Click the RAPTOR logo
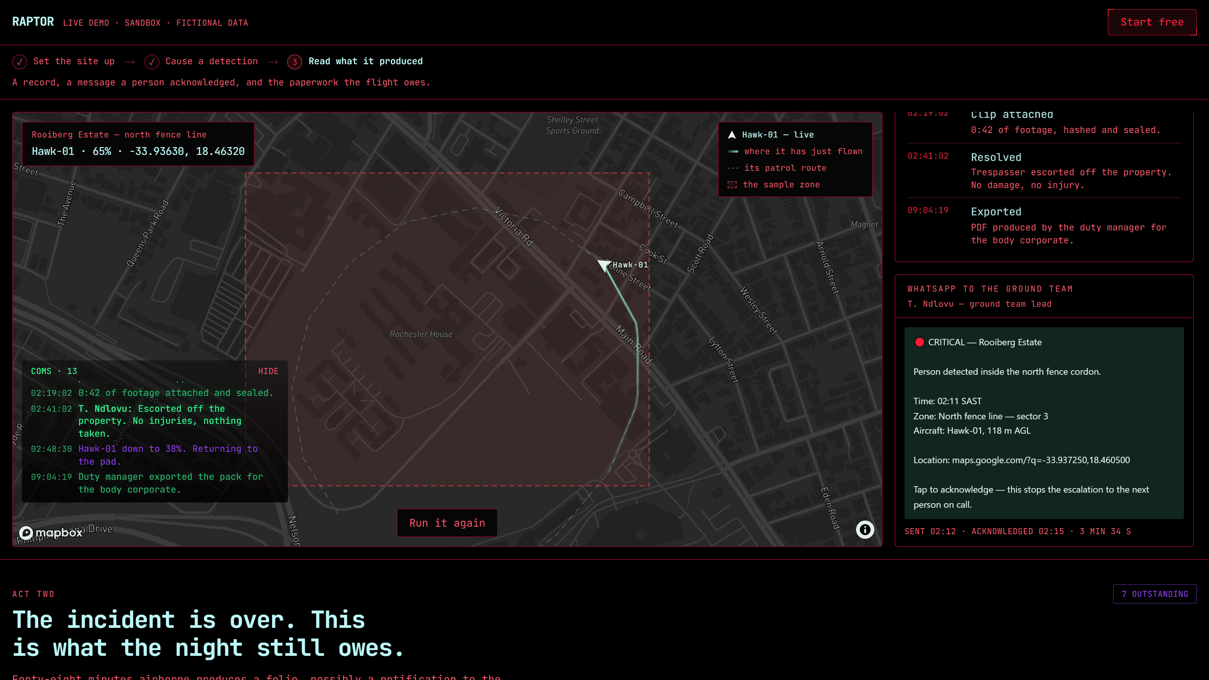 coord(33,22)
